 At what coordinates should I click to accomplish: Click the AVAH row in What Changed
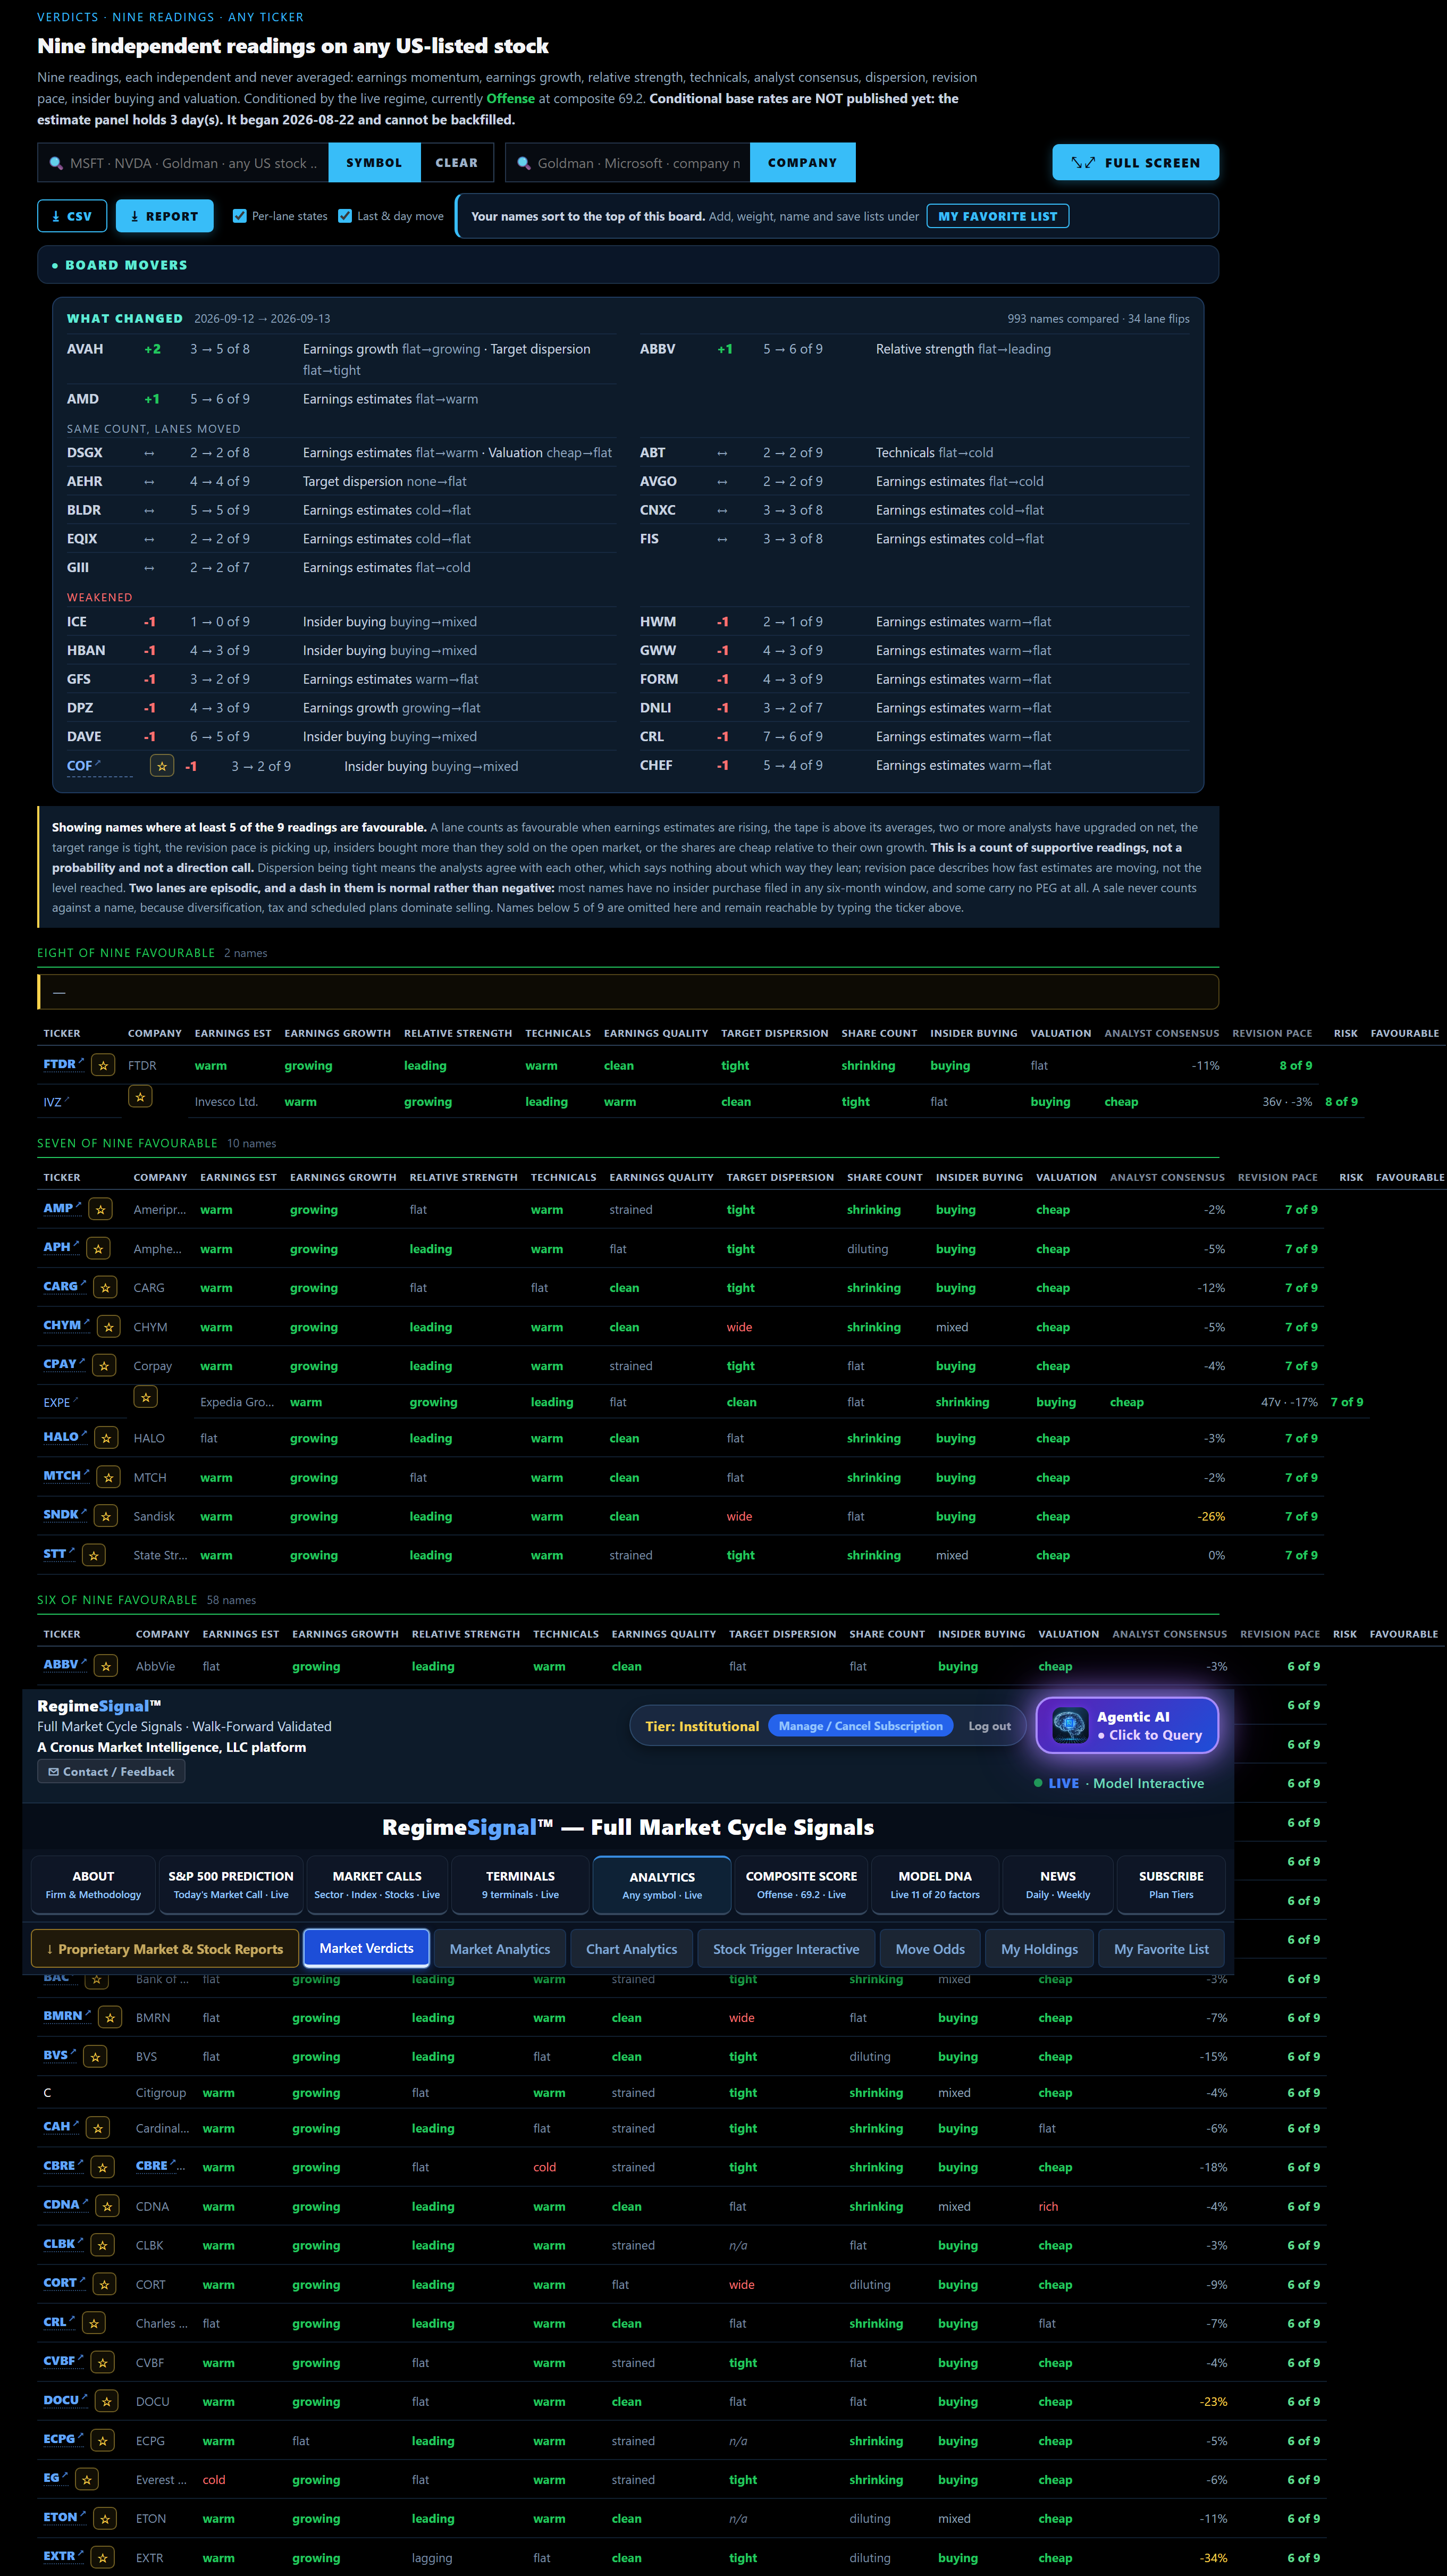point(340,359)
